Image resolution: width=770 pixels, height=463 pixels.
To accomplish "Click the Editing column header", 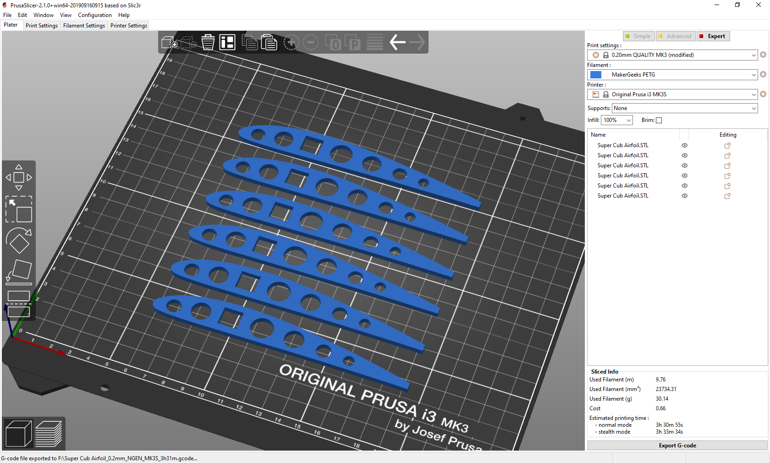I will [728, 135].
